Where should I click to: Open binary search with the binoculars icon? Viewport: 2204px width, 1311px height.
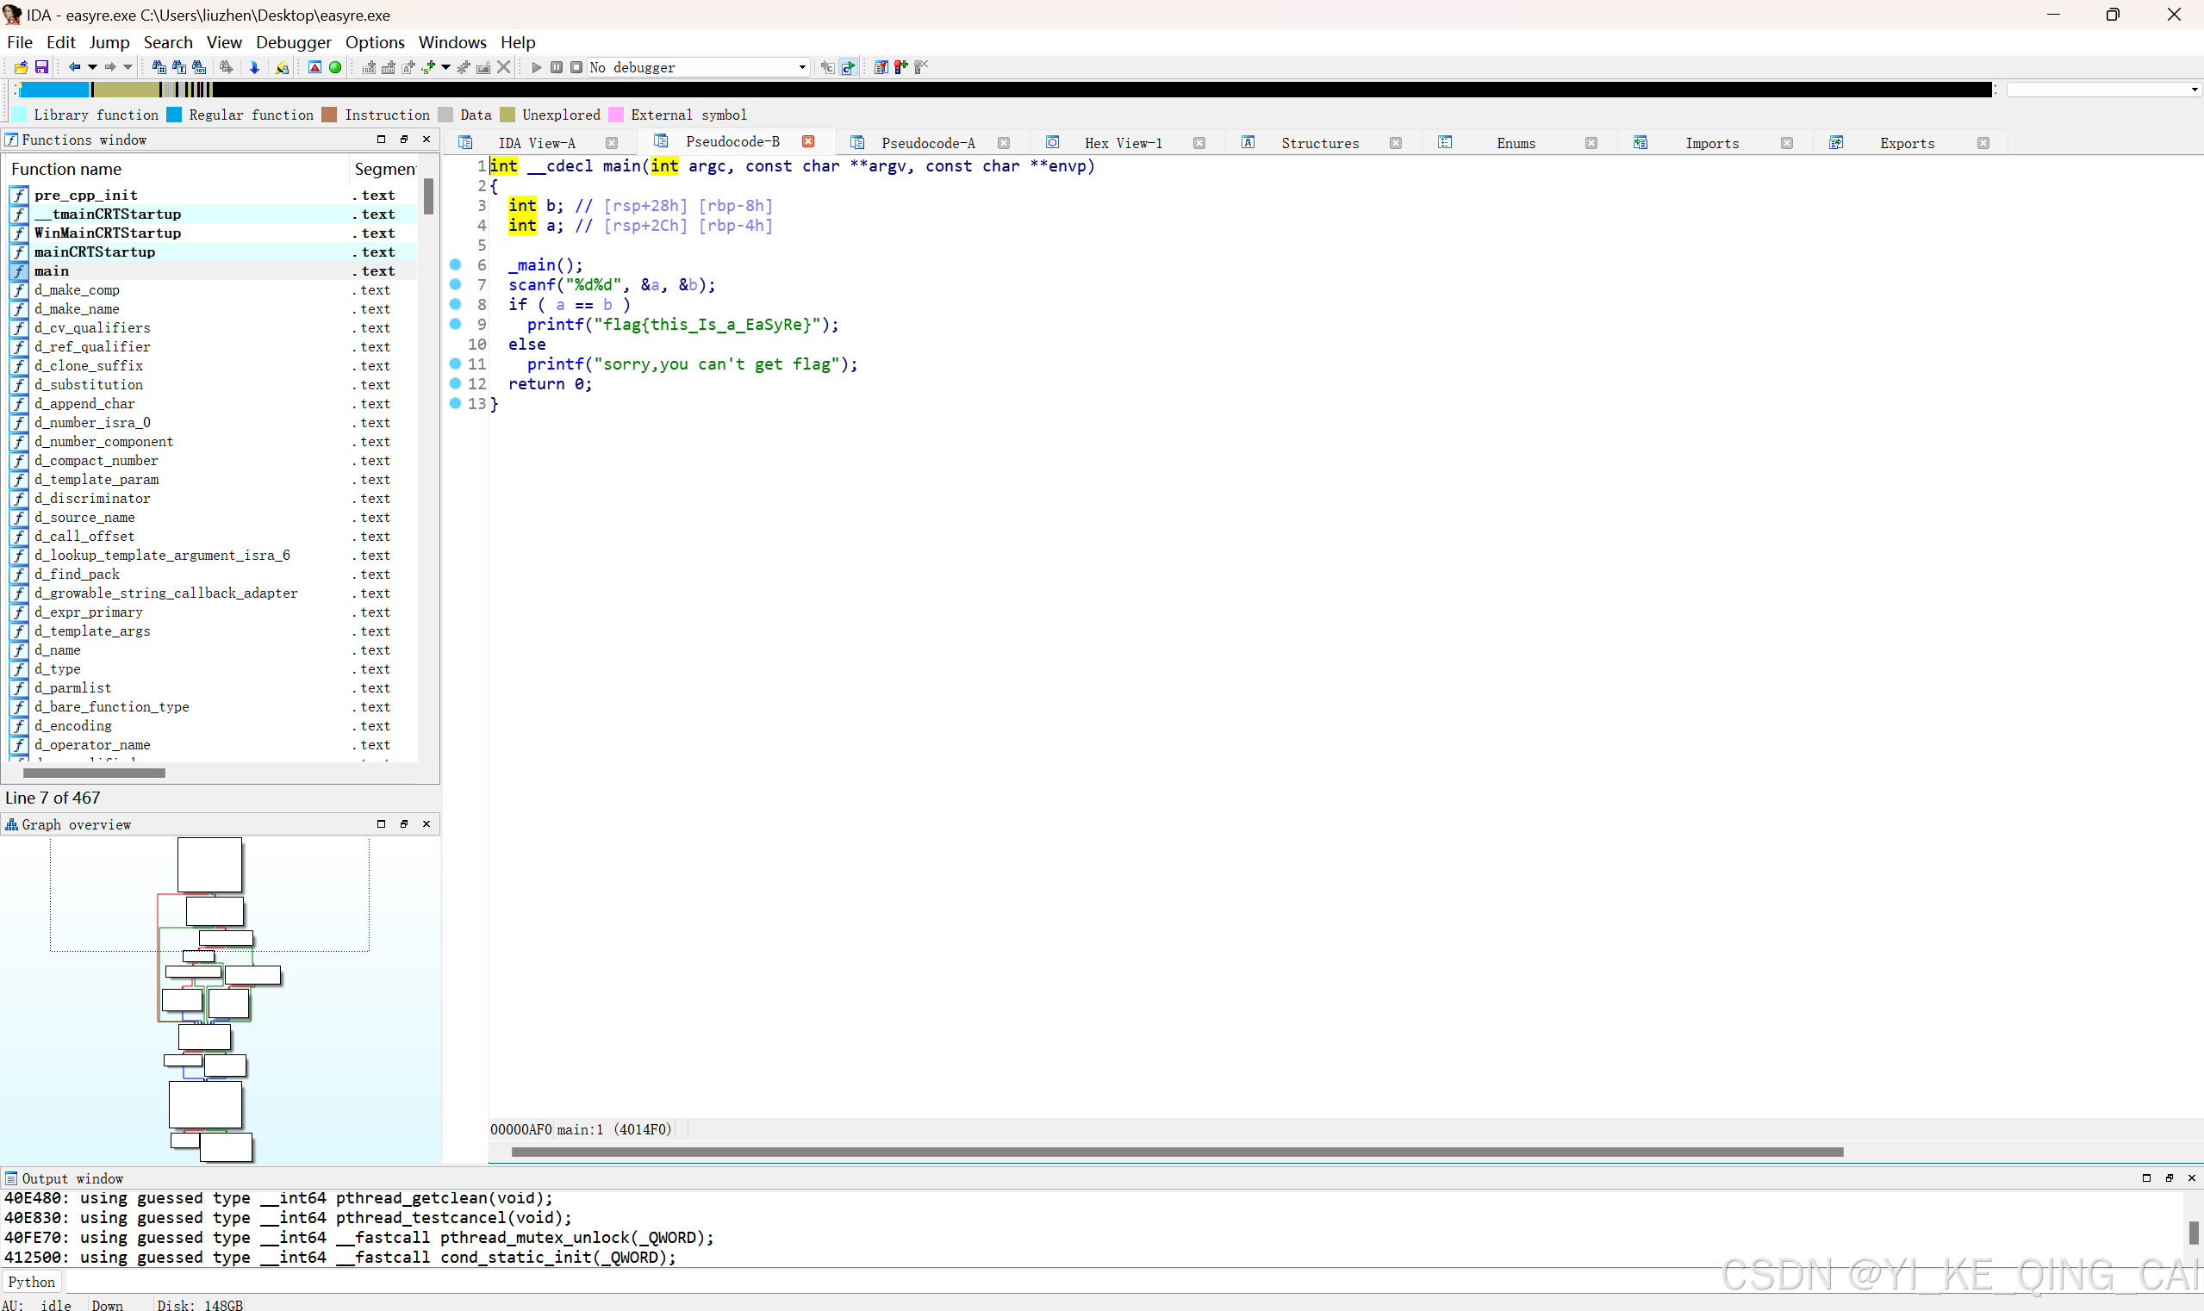click(x=199, y=67)
